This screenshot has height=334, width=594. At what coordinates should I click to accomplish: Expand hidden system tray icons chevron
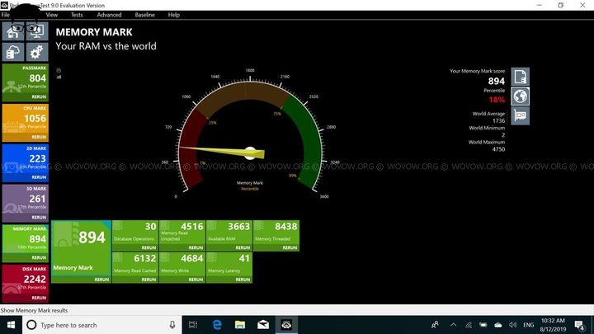coord(455,325)
